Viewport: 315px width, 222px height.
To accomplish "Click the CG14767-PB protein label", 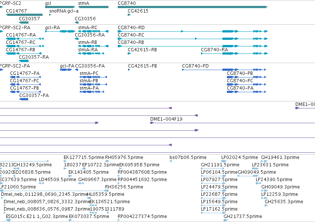I will (x=24, y=88).
